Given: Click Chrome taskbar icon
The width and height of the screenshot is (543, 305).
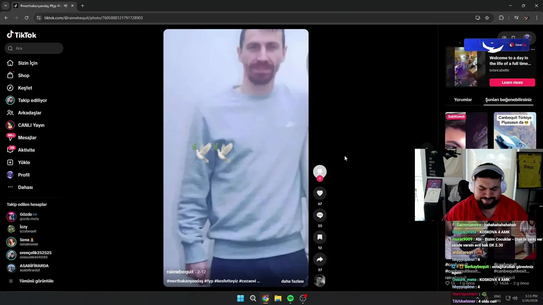Looking at the screenshot, I should 266,298.
